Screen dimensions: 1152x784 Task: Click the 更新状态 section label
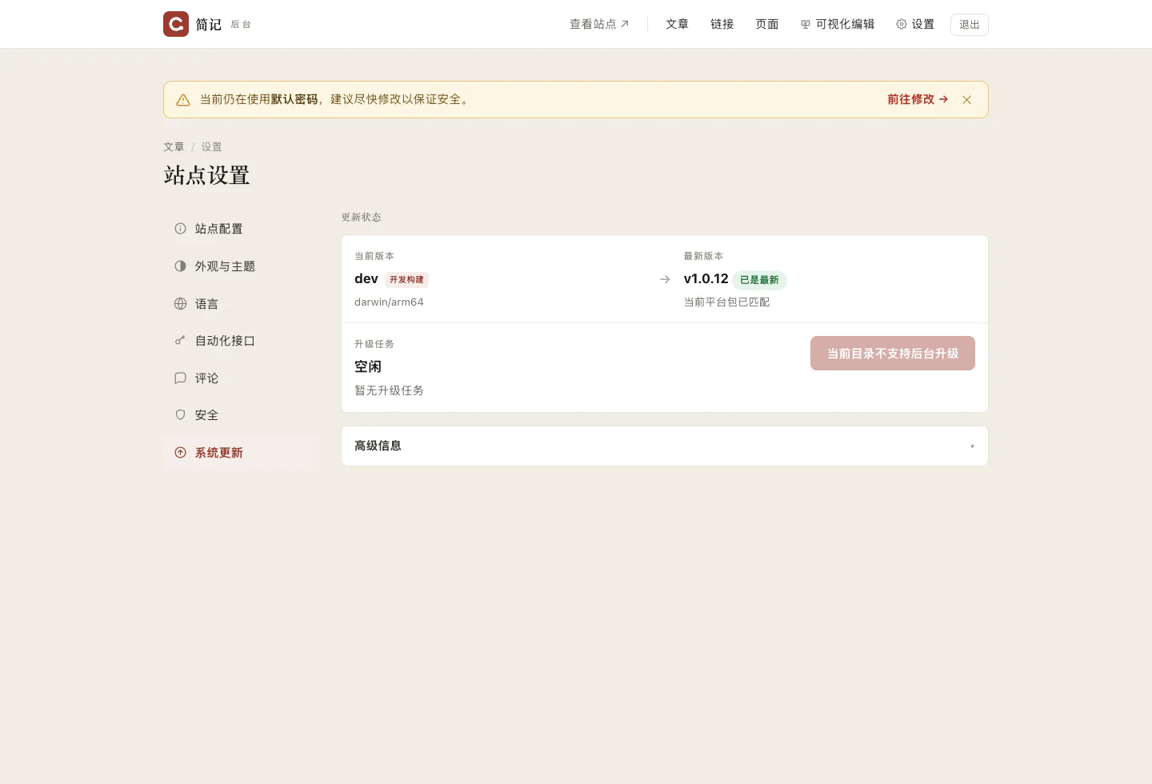coord(361,218)
